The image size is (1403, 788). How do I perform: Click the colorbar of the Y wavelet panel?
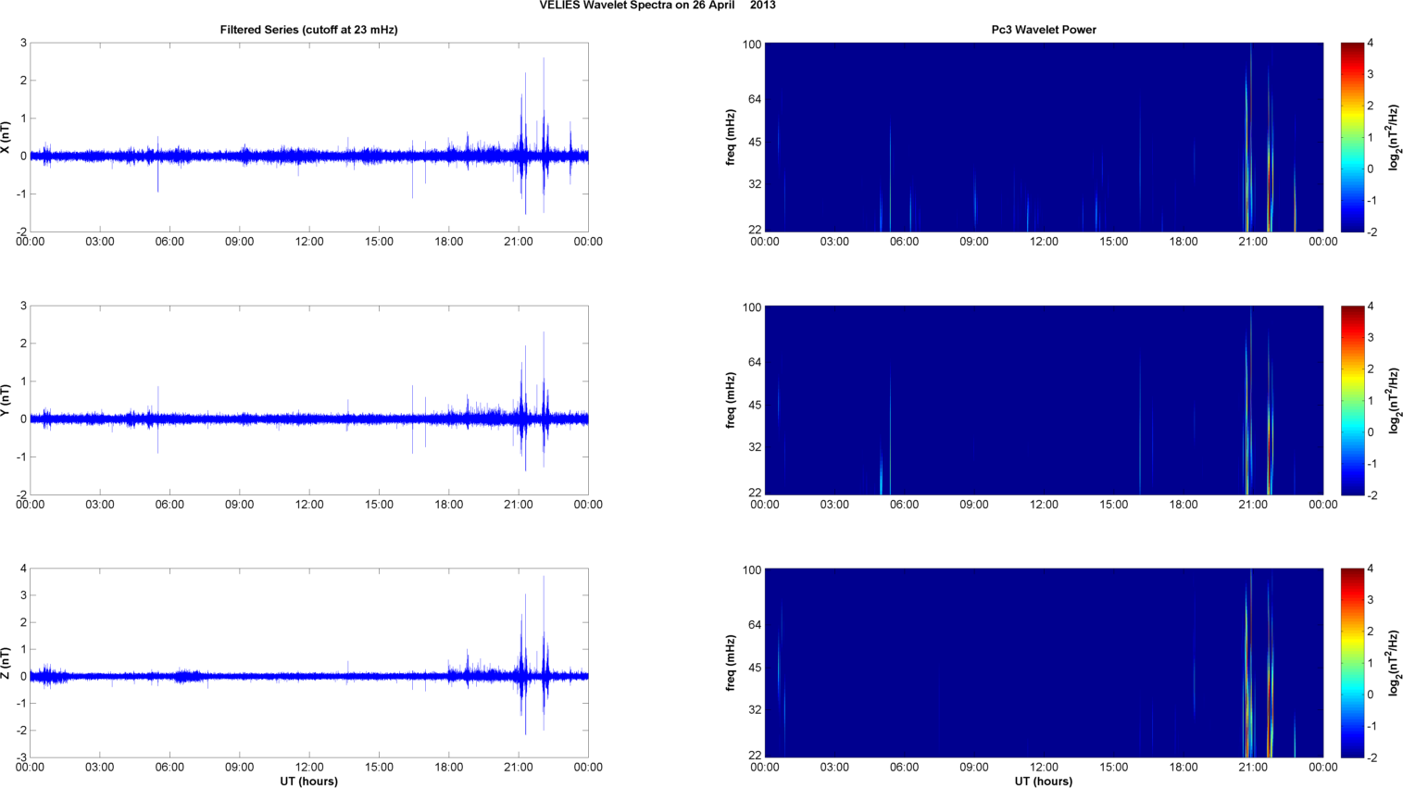tap(1352, 400)
